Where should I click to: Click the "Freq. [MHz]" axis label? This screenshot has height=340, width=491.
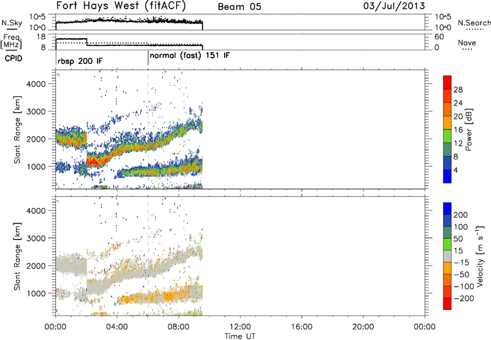click(x=11, y=41)
